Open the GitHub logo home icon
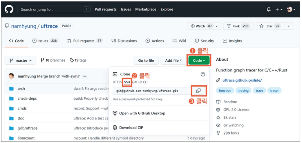 [x=9, y=9]
